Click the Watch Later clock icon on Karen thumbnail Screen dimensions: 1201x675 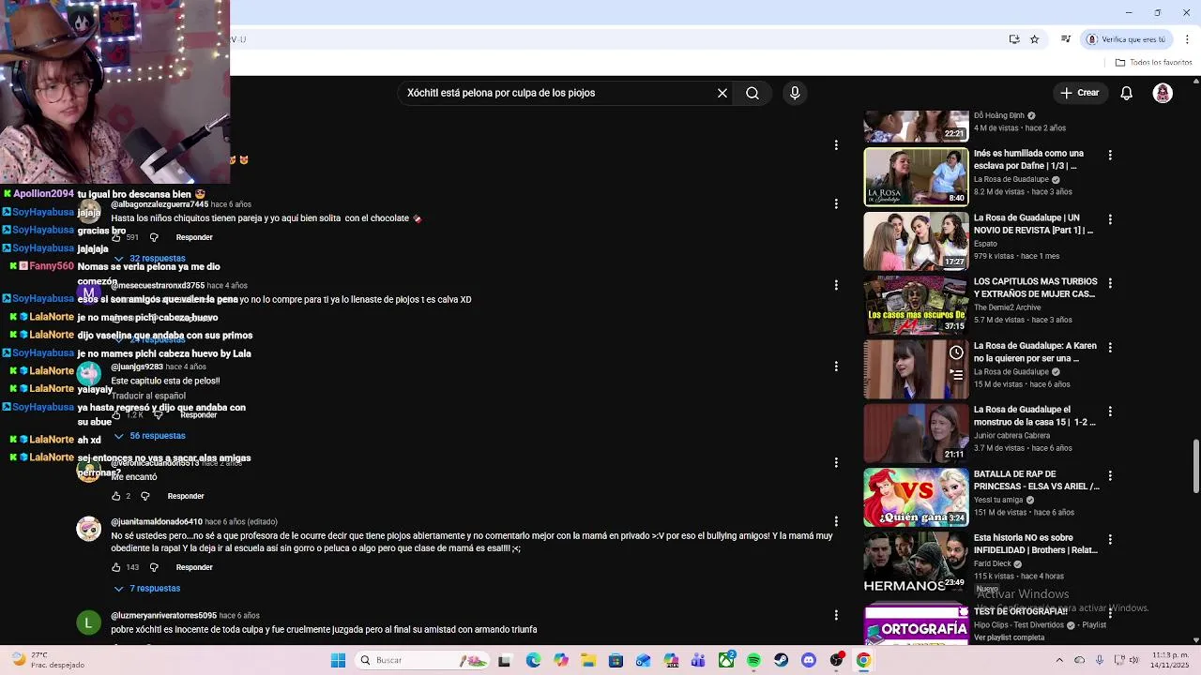point(956,352)
